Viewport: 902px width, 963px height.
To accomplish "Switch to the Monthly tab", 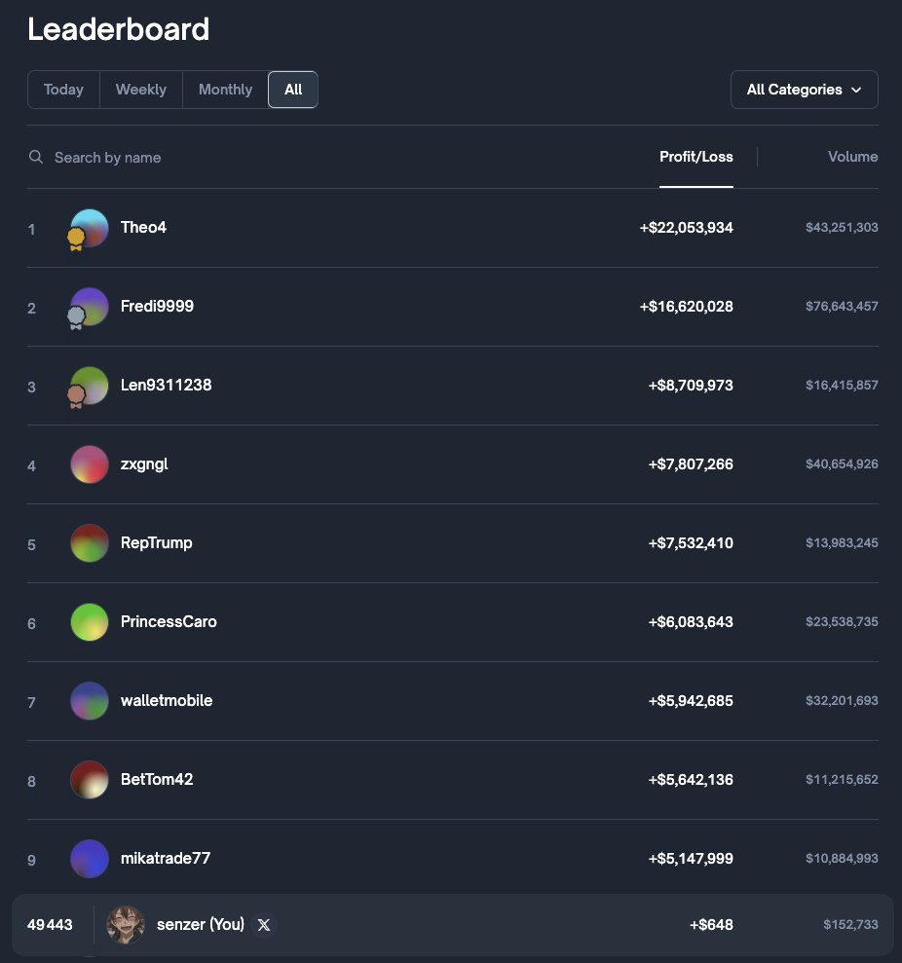I will [x=226, y=90].
